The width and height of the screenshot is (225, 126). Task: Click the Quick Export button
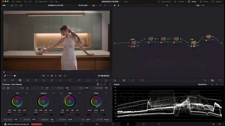[164, 1]
